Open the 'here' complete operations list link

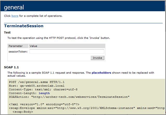click(15, 16)
